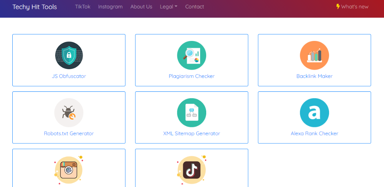Click the JS Obfuscator shield icon
Screen dimensions: 384x187
[x=69, y=55]
